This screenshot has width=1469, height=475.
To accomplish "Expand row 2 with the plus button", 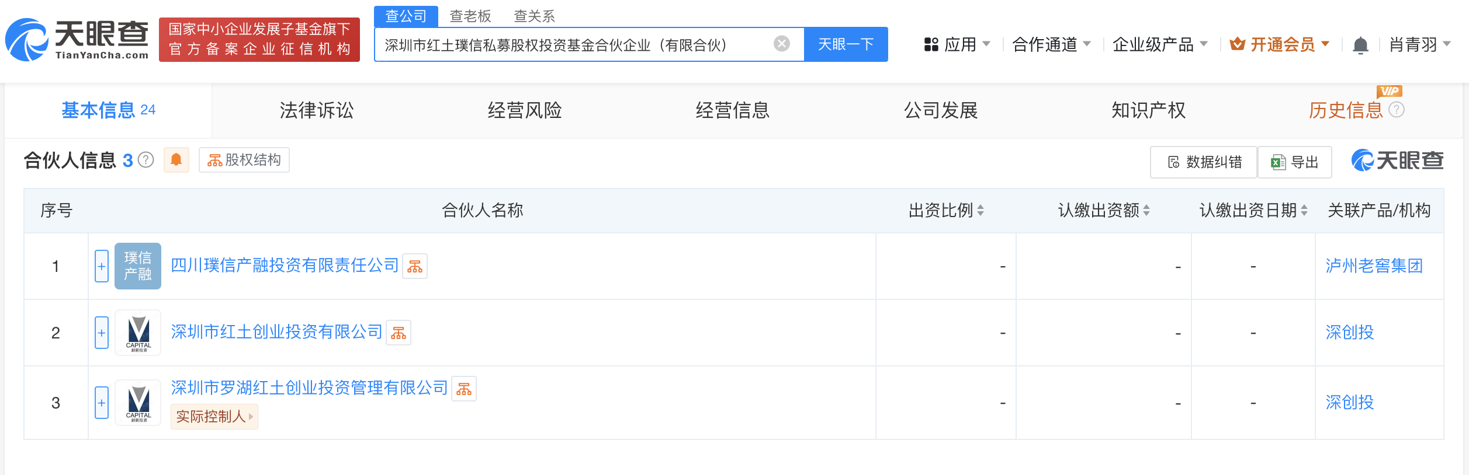I will (x=102, y=333).
